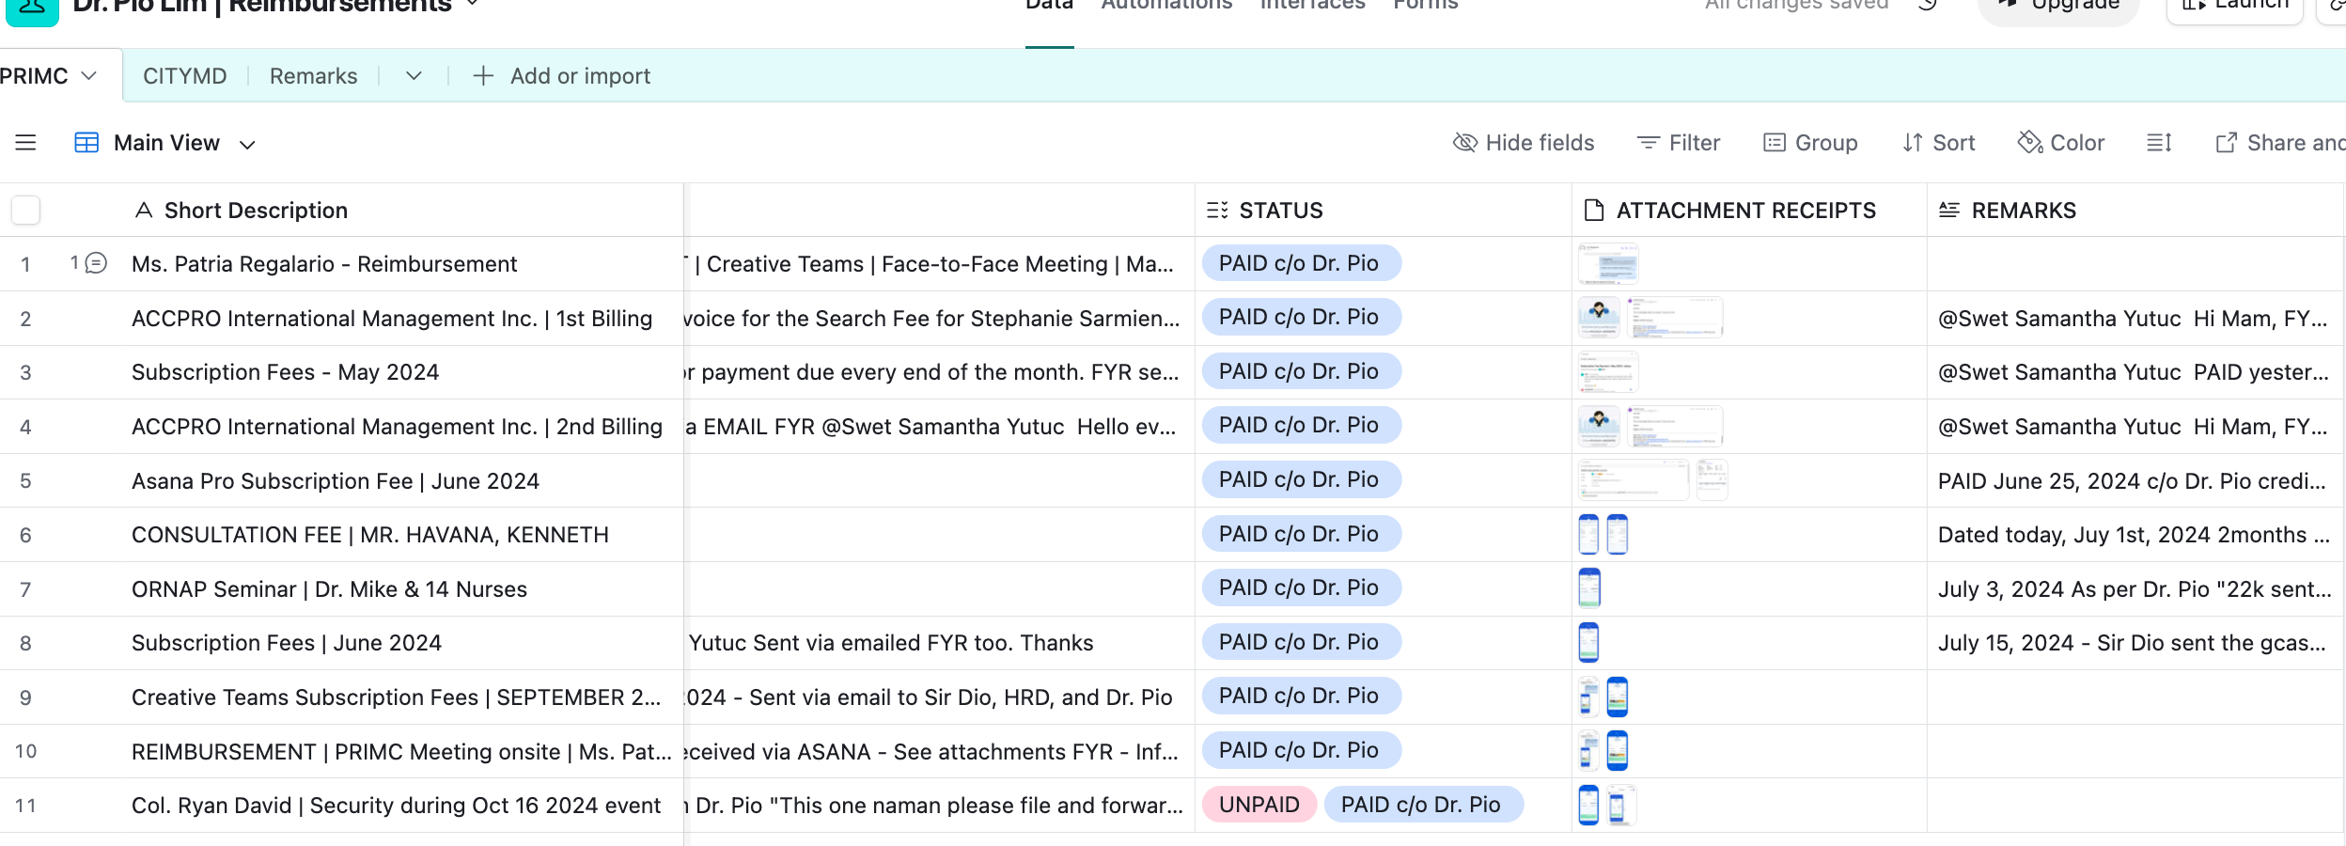Click the Main View name
Image resolution: width=2346 pixels, height=846 pixels.
[x=166, y=143]
